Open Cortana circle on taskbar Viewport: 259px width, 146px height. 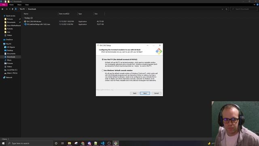(x=56, y=143)
